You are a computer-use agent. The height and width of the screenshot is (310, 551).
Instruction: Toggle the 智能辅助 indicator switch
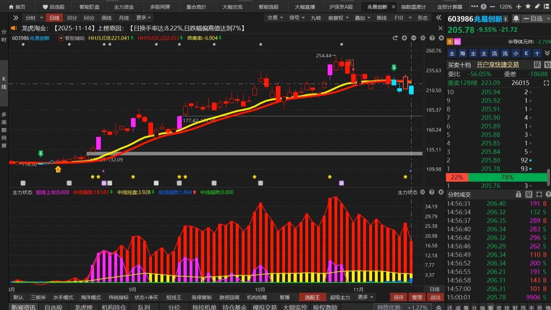click(61, 38)
